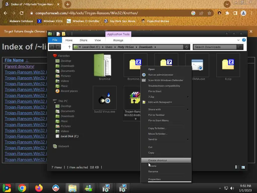The width and height of the screenshot is (257, 193).
Task: Expand the Users breadcrumb arrow
Action: (115, 47)
